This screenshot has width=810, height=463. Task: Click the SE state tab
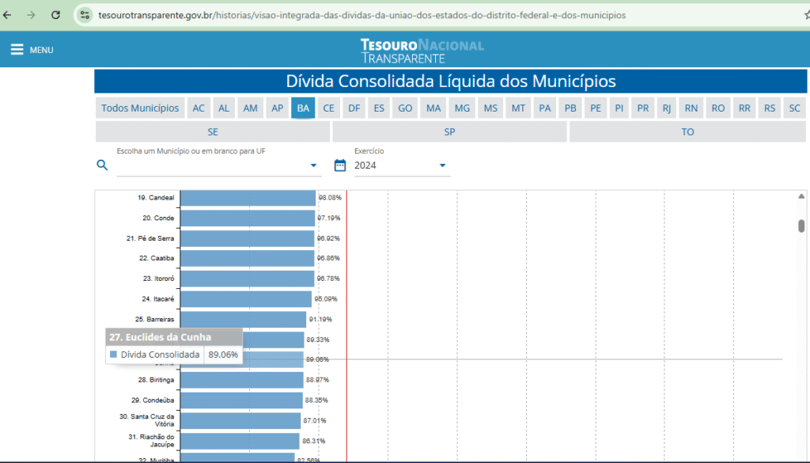pyautogui.click(x=213, y=132)
